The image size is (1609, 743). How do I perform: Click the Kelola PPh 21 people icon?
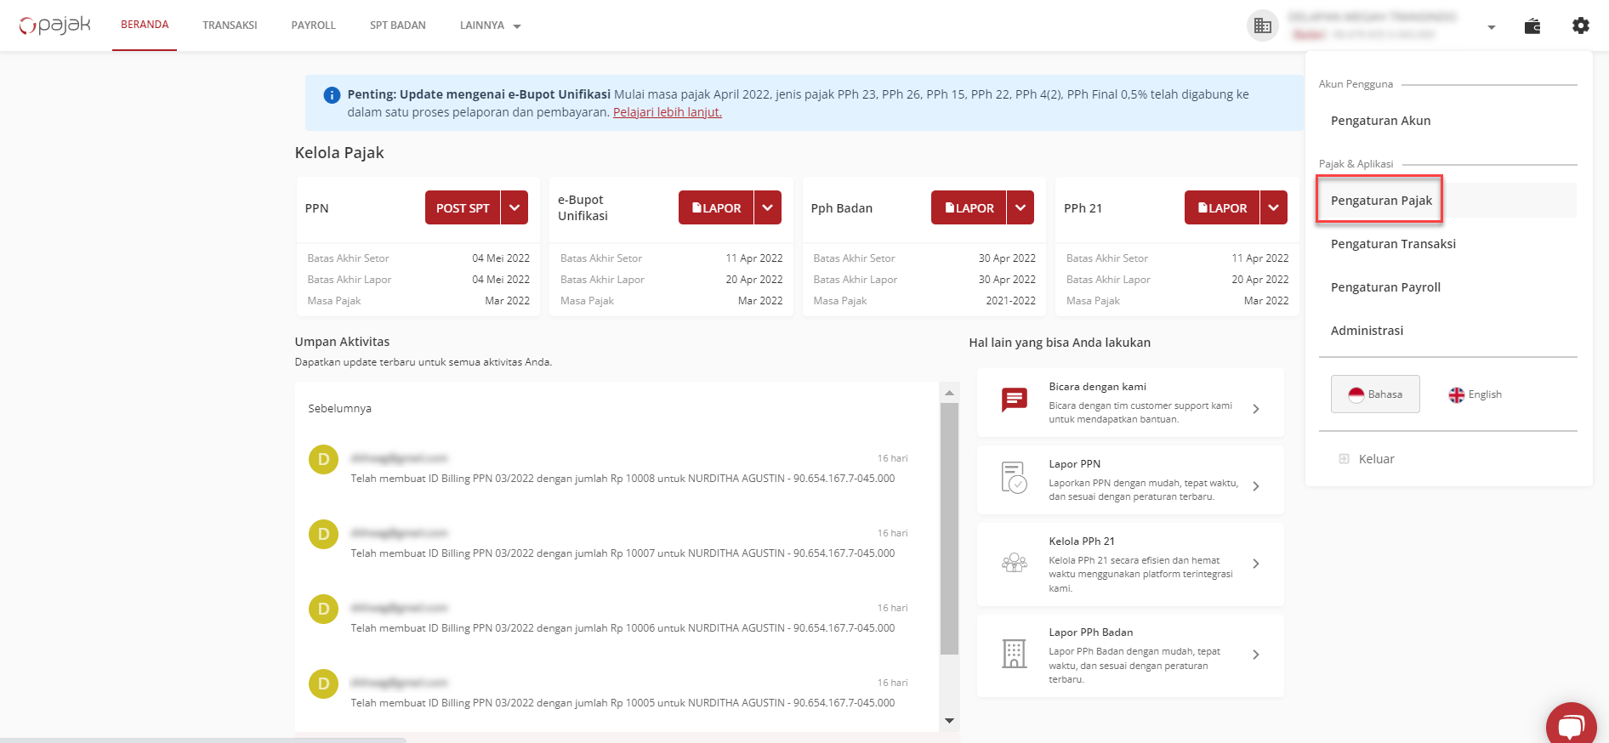click(x=1014, y=563)
